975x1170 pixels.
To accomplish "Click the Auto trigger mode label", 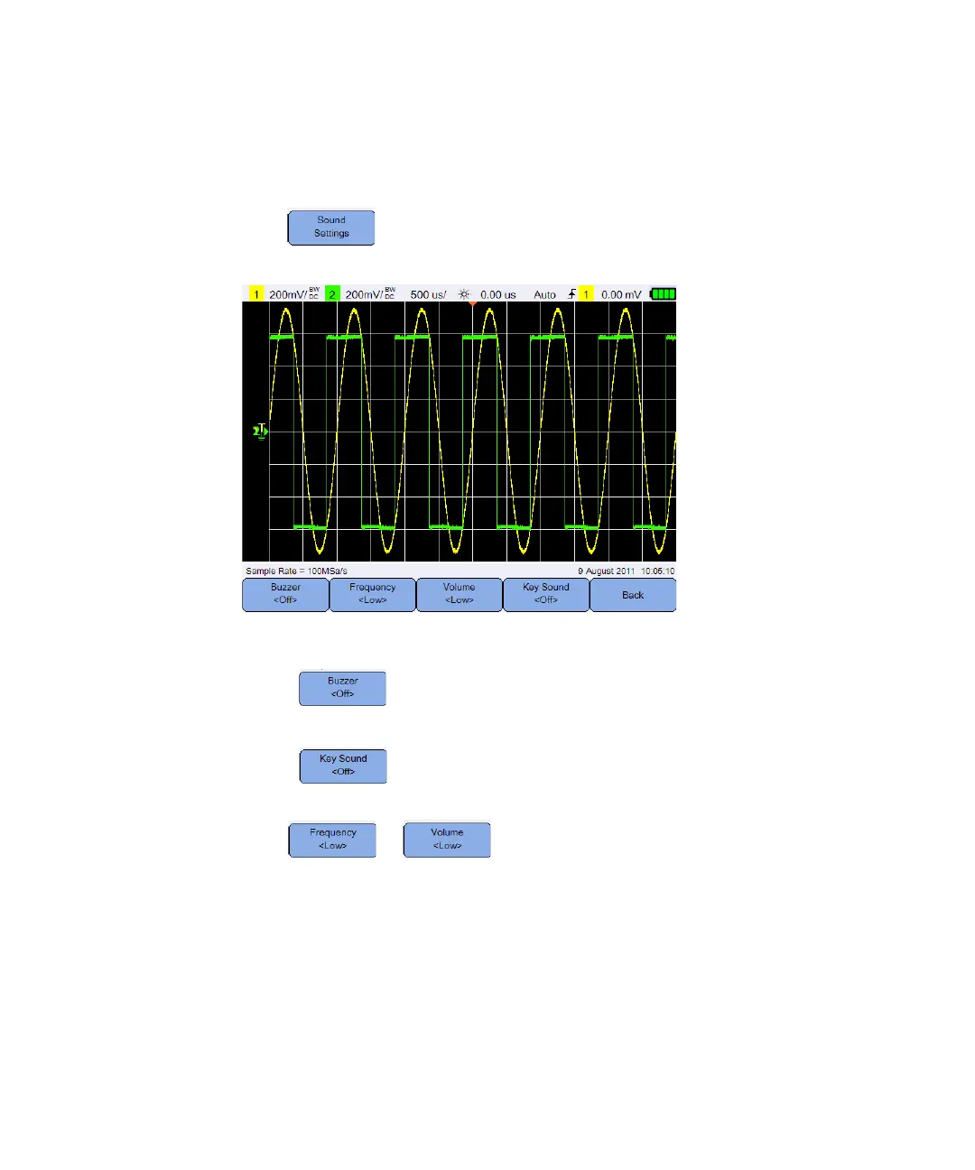I will click(545, 294).
